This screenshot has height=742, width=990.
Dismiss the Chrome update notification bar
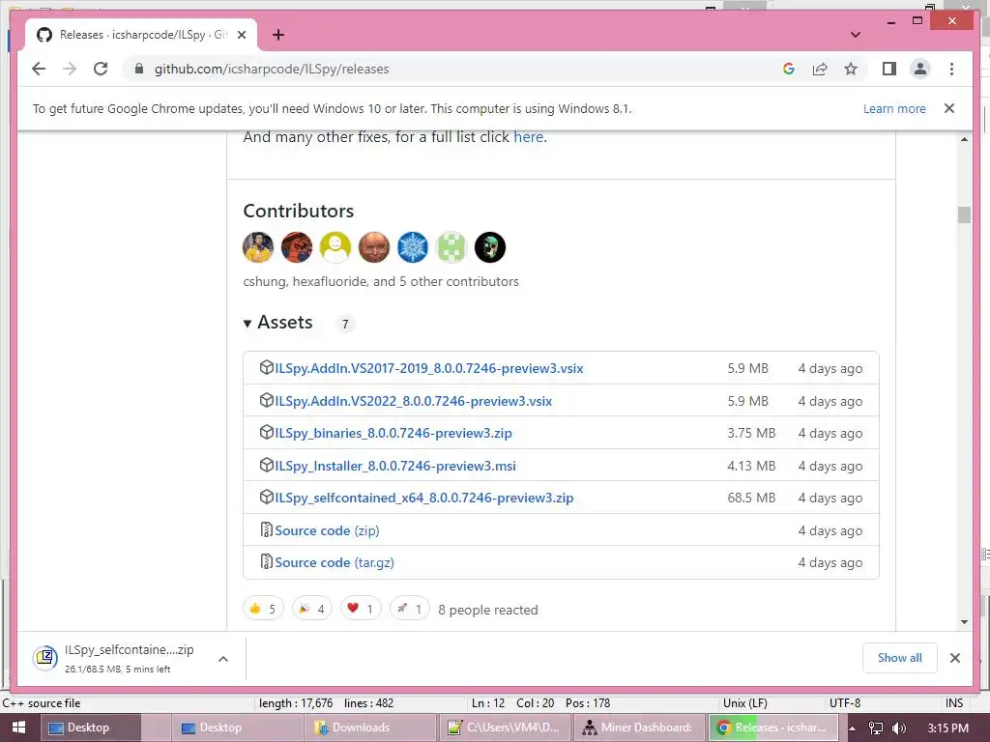click(x=949, y=108)
